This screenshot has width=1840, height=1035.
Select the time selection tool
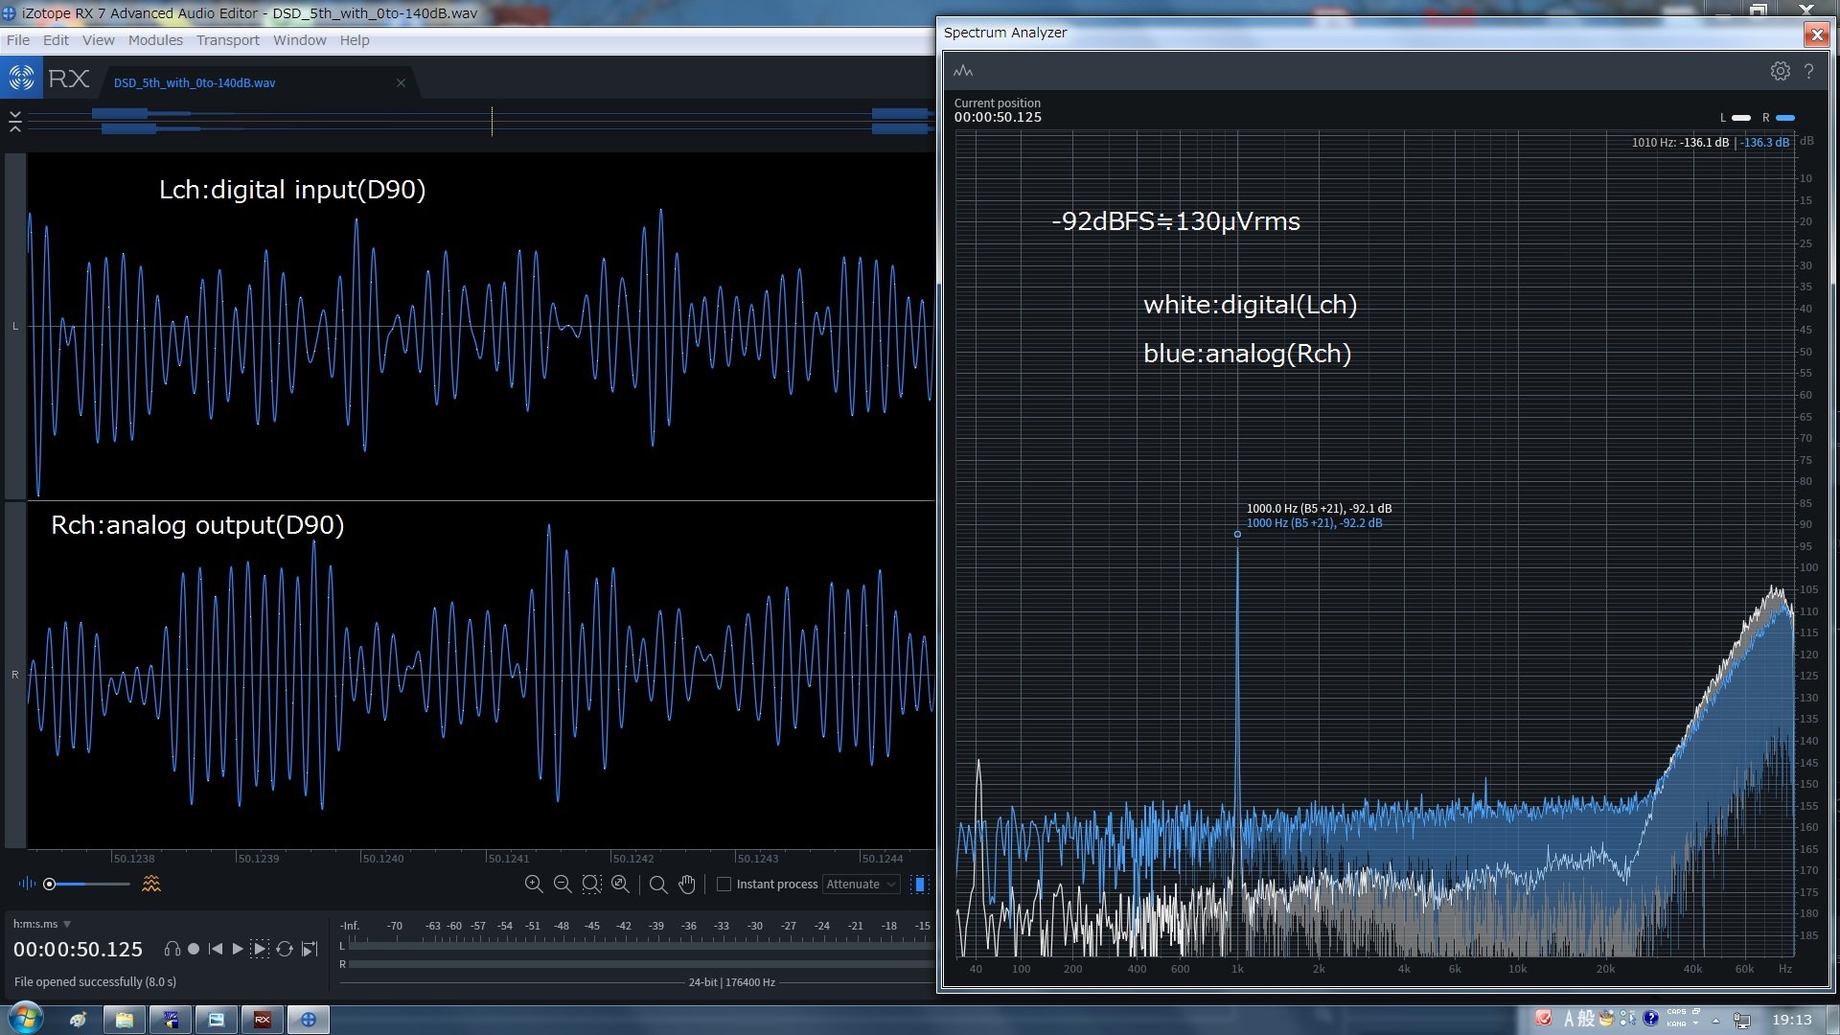point(920,884)
